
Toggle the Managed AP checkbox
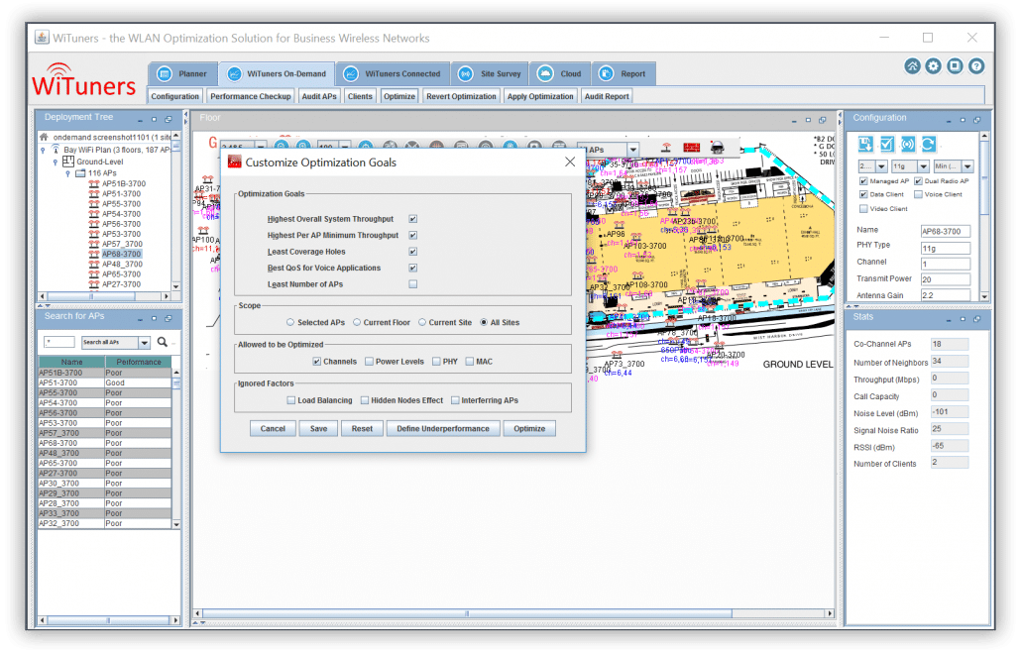[863, 181]
